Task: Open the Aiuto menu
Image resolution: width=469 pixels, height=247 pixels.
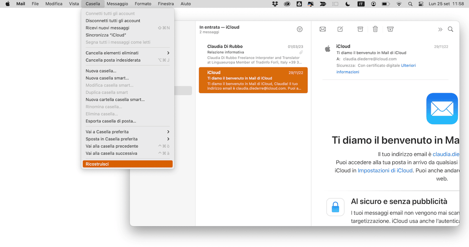Action: [x=186, y=4]
